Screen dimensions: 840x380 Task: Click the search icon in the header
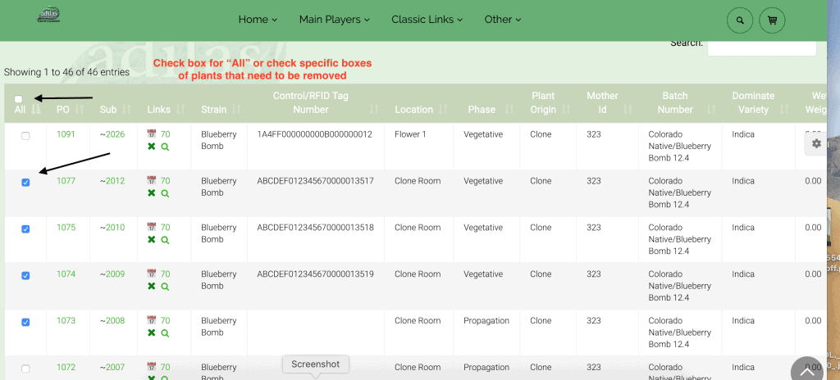point(740,20)
